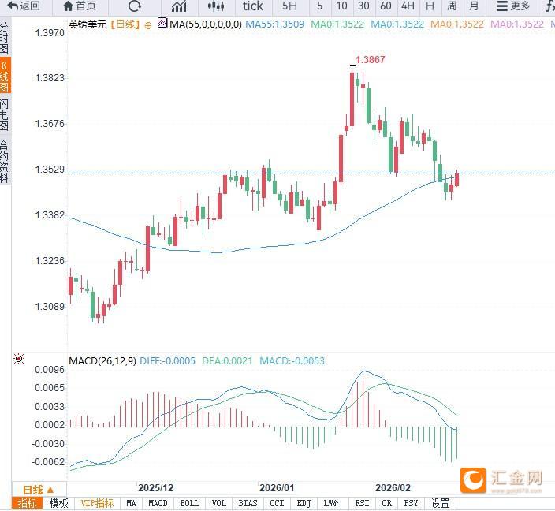Image resolution: width=555 pixels, height=511 pixels.
Task: Select the 日 daily timeframe
Action: 430,6
